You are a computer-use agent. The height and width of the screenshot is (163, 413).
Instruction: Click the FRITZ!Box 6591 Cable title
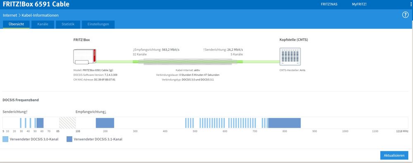(x=36, y=4)
